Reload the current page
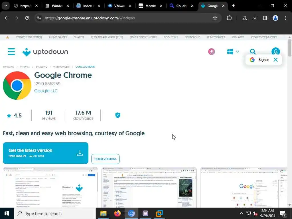 pyautogui.click(x=27, y=18)
